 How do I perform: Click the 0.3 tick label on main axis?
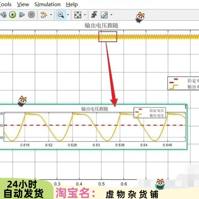point(57,184)
